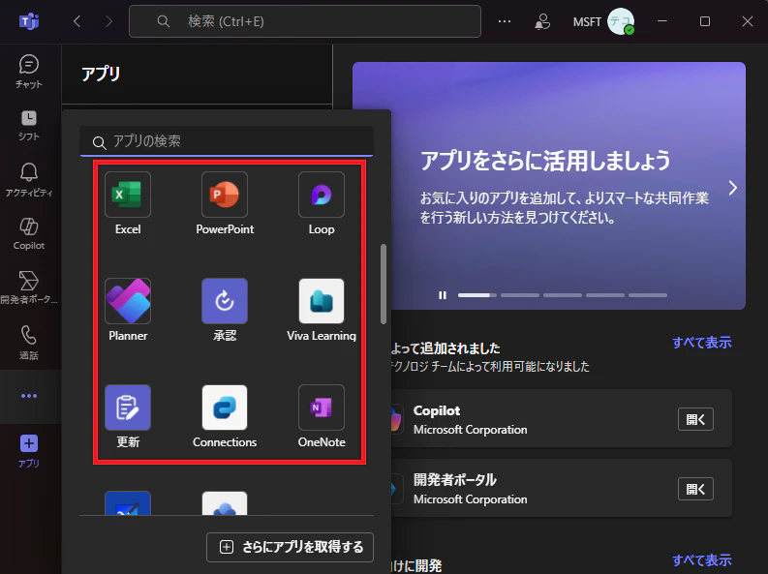Open 通話 in the sidebar
This screenshot has height=574, width=768.
tap(29, 342)
